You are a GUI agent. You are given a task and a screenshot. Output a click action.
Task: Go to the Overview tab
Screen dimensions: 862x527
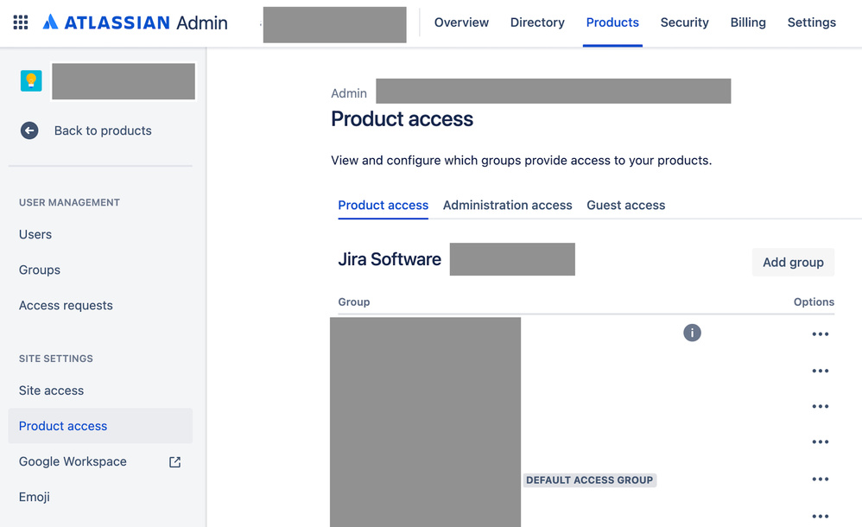pos(461,22)
